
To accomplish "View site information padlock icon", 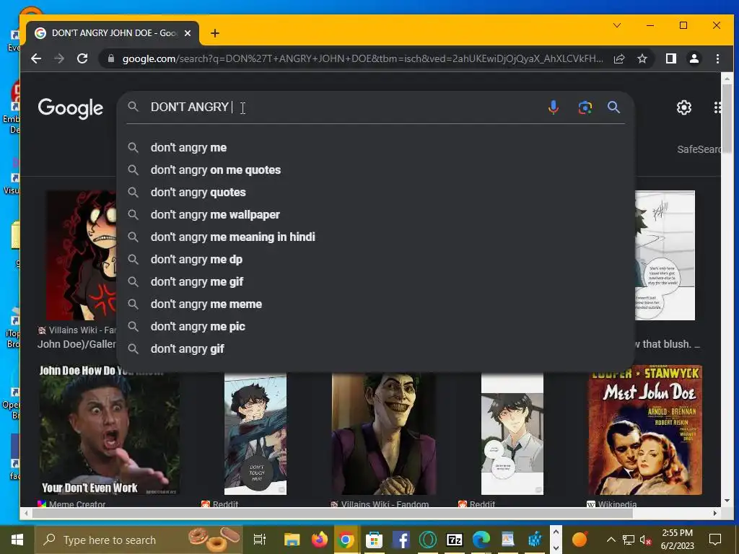I will pos(111,58).
